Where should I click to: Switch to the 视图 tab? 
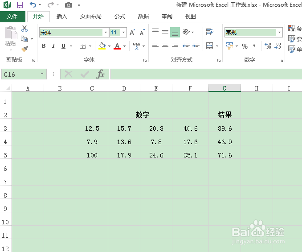(x=191, y=17)
